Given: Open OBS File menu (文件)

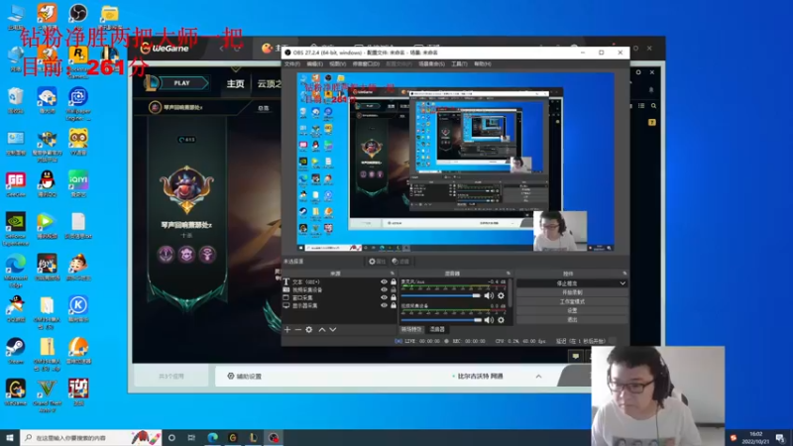Looking at the screenshot, I should click(x=291, y=64).
